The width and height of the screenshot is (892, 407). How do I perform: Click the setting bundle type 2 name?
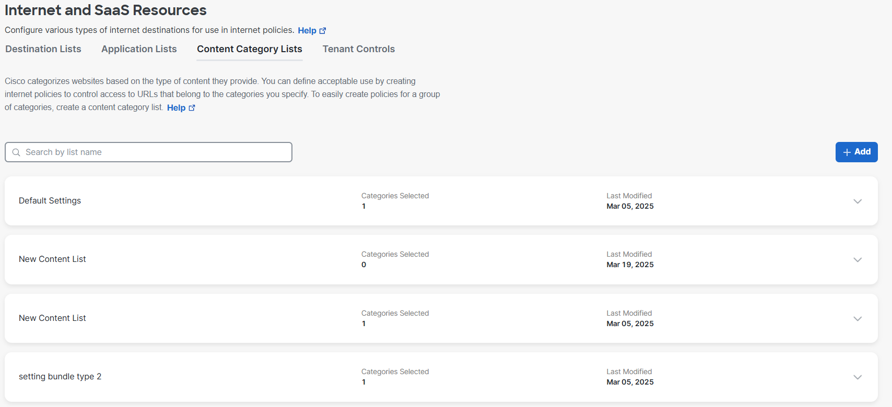click(x=60, y=377)
